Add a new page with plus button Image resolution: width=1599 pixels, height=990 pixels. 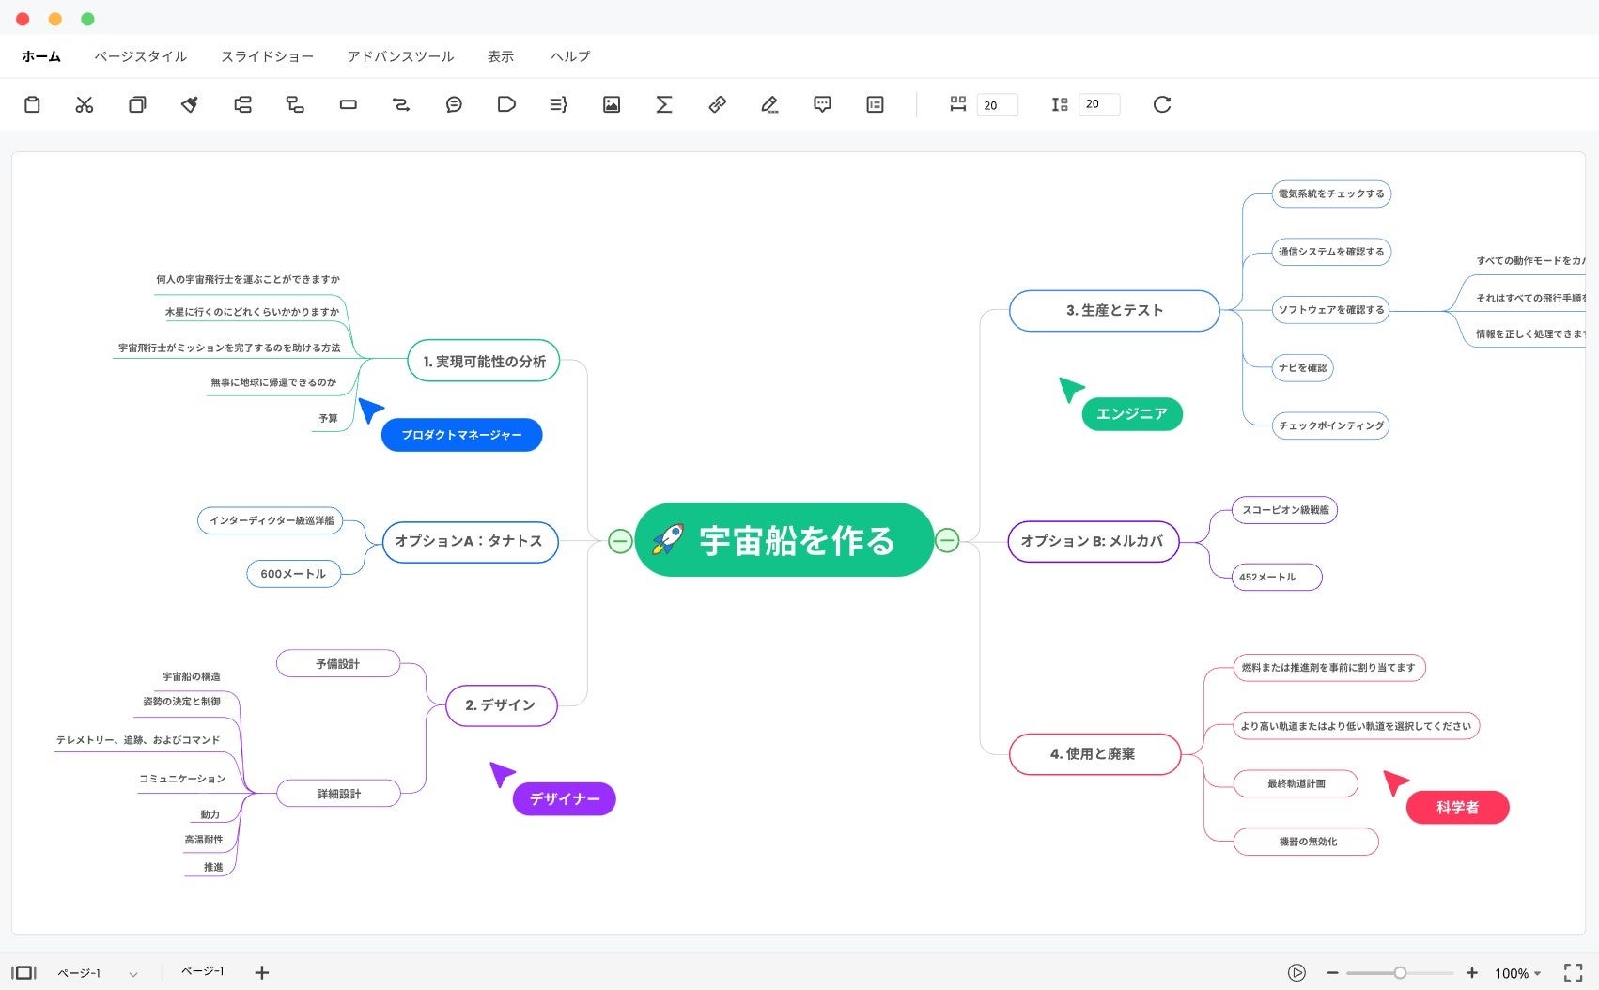coord(262,973)
